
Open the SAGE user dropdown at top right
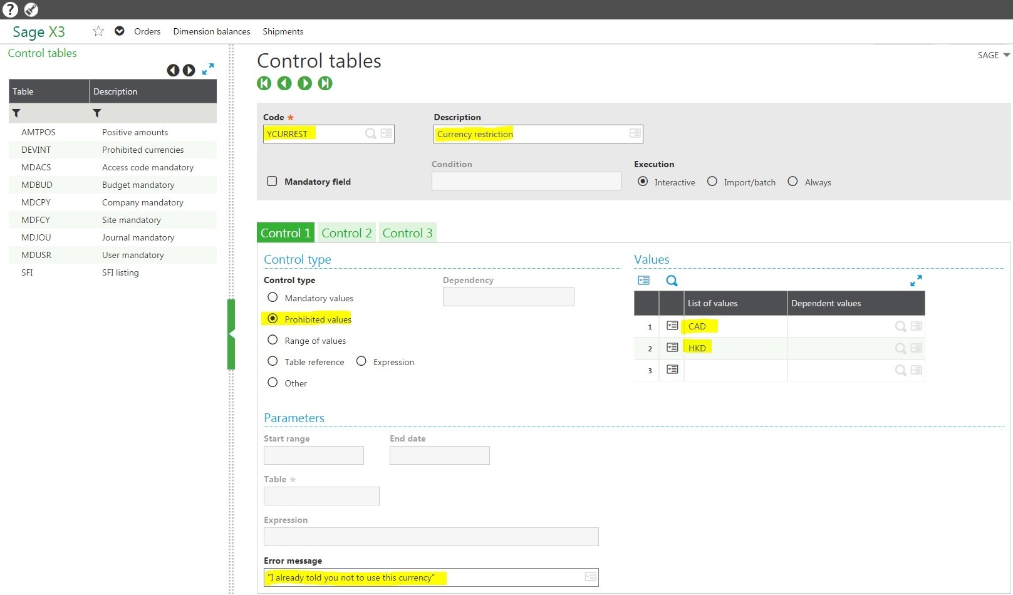click(992, 55)
